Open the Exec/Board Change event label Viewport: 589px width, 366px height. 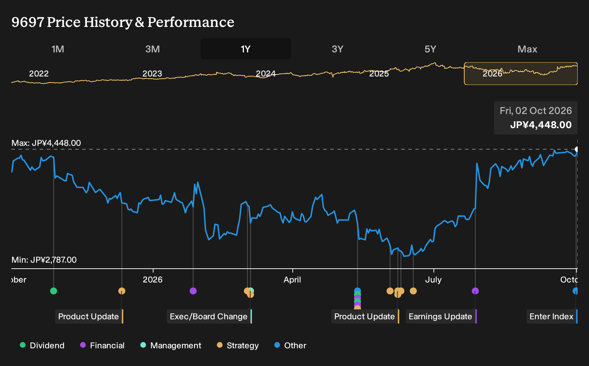pyautogui.click(x=209, y=316)
